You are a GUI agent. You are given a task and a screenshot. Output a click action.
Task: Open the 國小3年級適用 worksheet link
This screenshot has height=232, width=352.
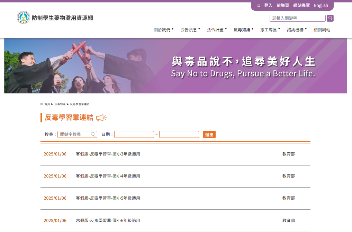click(108, 154)
